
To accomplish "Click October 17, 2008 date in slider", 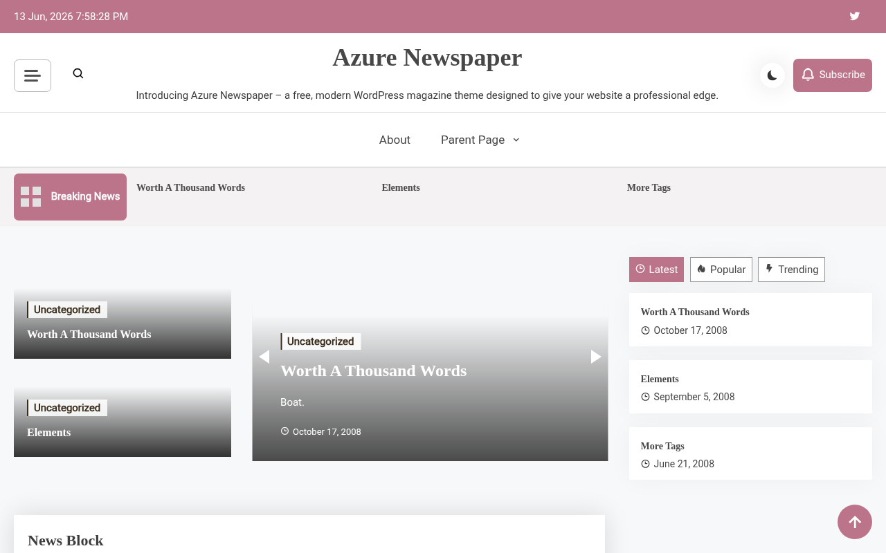I will click(x=327, y=431).
